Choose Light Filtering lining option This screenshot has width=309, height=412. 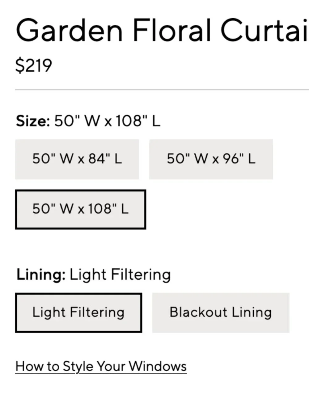tap(78, 312)
